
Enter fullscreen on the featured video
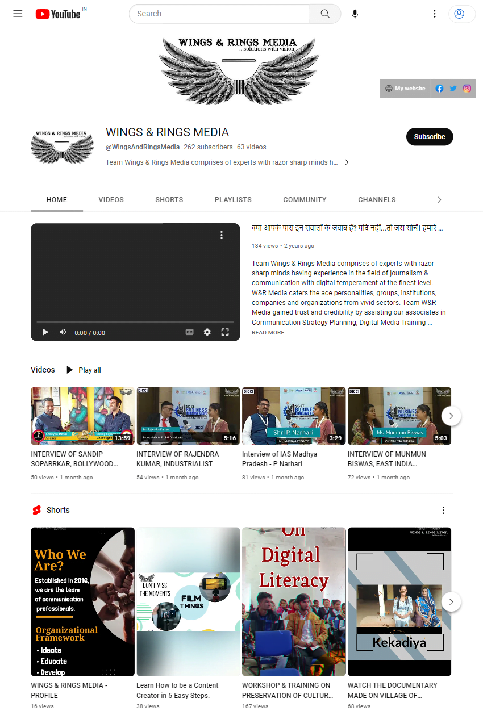(225, 332)
